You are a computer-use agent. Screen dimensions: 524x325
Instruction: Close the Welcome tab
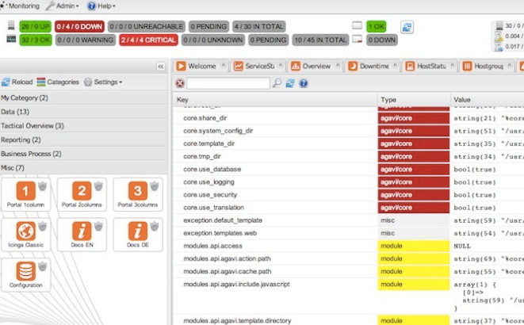[224, 65]
